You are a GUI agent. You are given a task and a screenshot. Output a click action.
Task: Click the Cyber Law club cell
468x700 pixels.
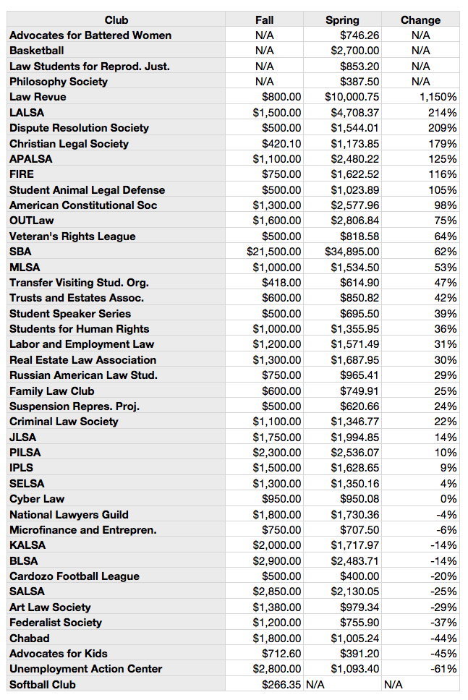pos(116,499)
